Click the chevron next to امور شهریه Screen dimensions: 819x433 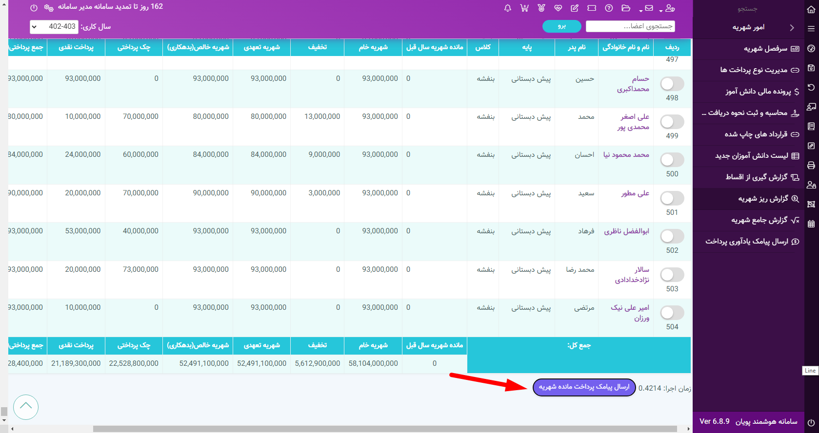click(x=792, y=28)
